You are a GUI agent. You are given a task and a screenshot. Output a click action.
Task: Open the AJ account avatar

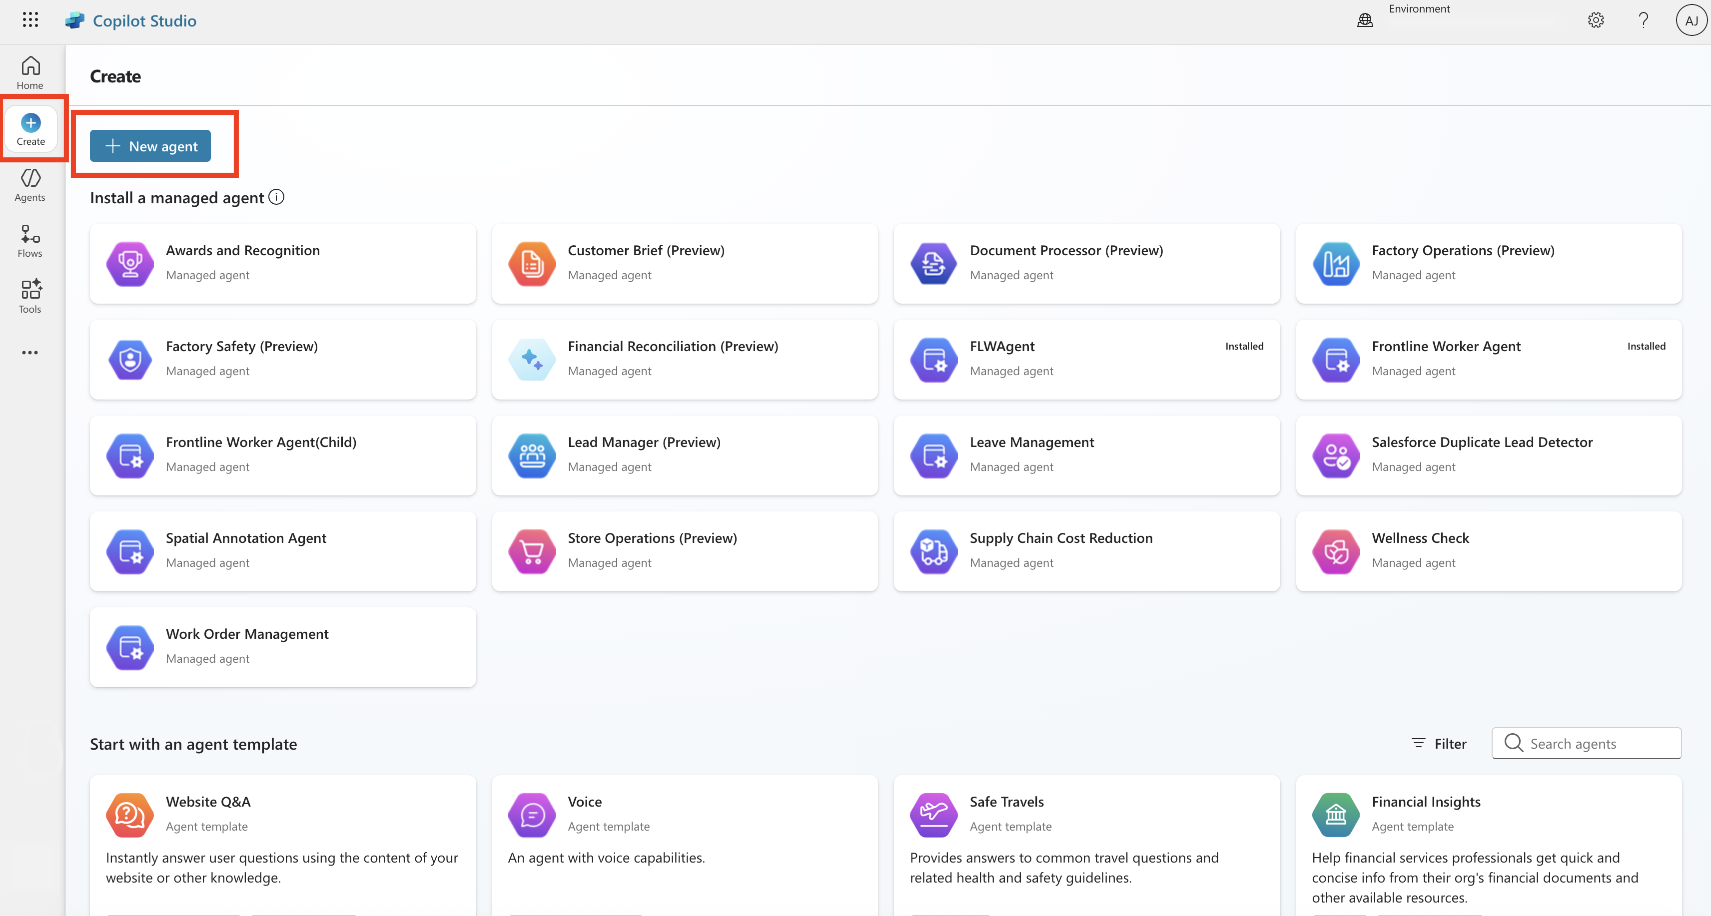(1691, 20)
